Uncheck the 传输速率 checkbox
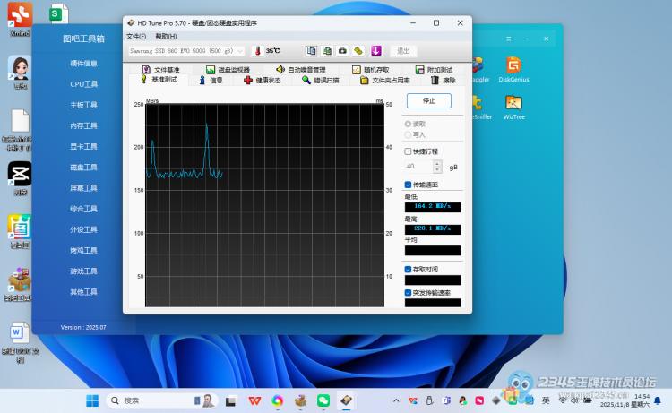 click(409, 185)
